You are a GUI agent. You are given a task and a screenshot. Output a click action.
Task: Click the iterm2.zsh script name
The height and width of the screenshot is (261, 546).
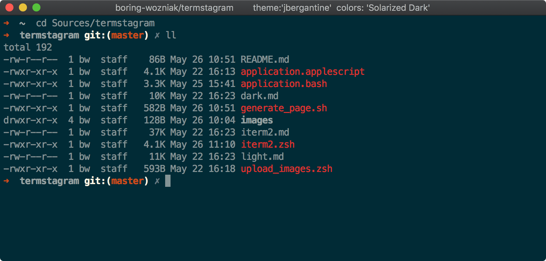click(x=268, y=145)
